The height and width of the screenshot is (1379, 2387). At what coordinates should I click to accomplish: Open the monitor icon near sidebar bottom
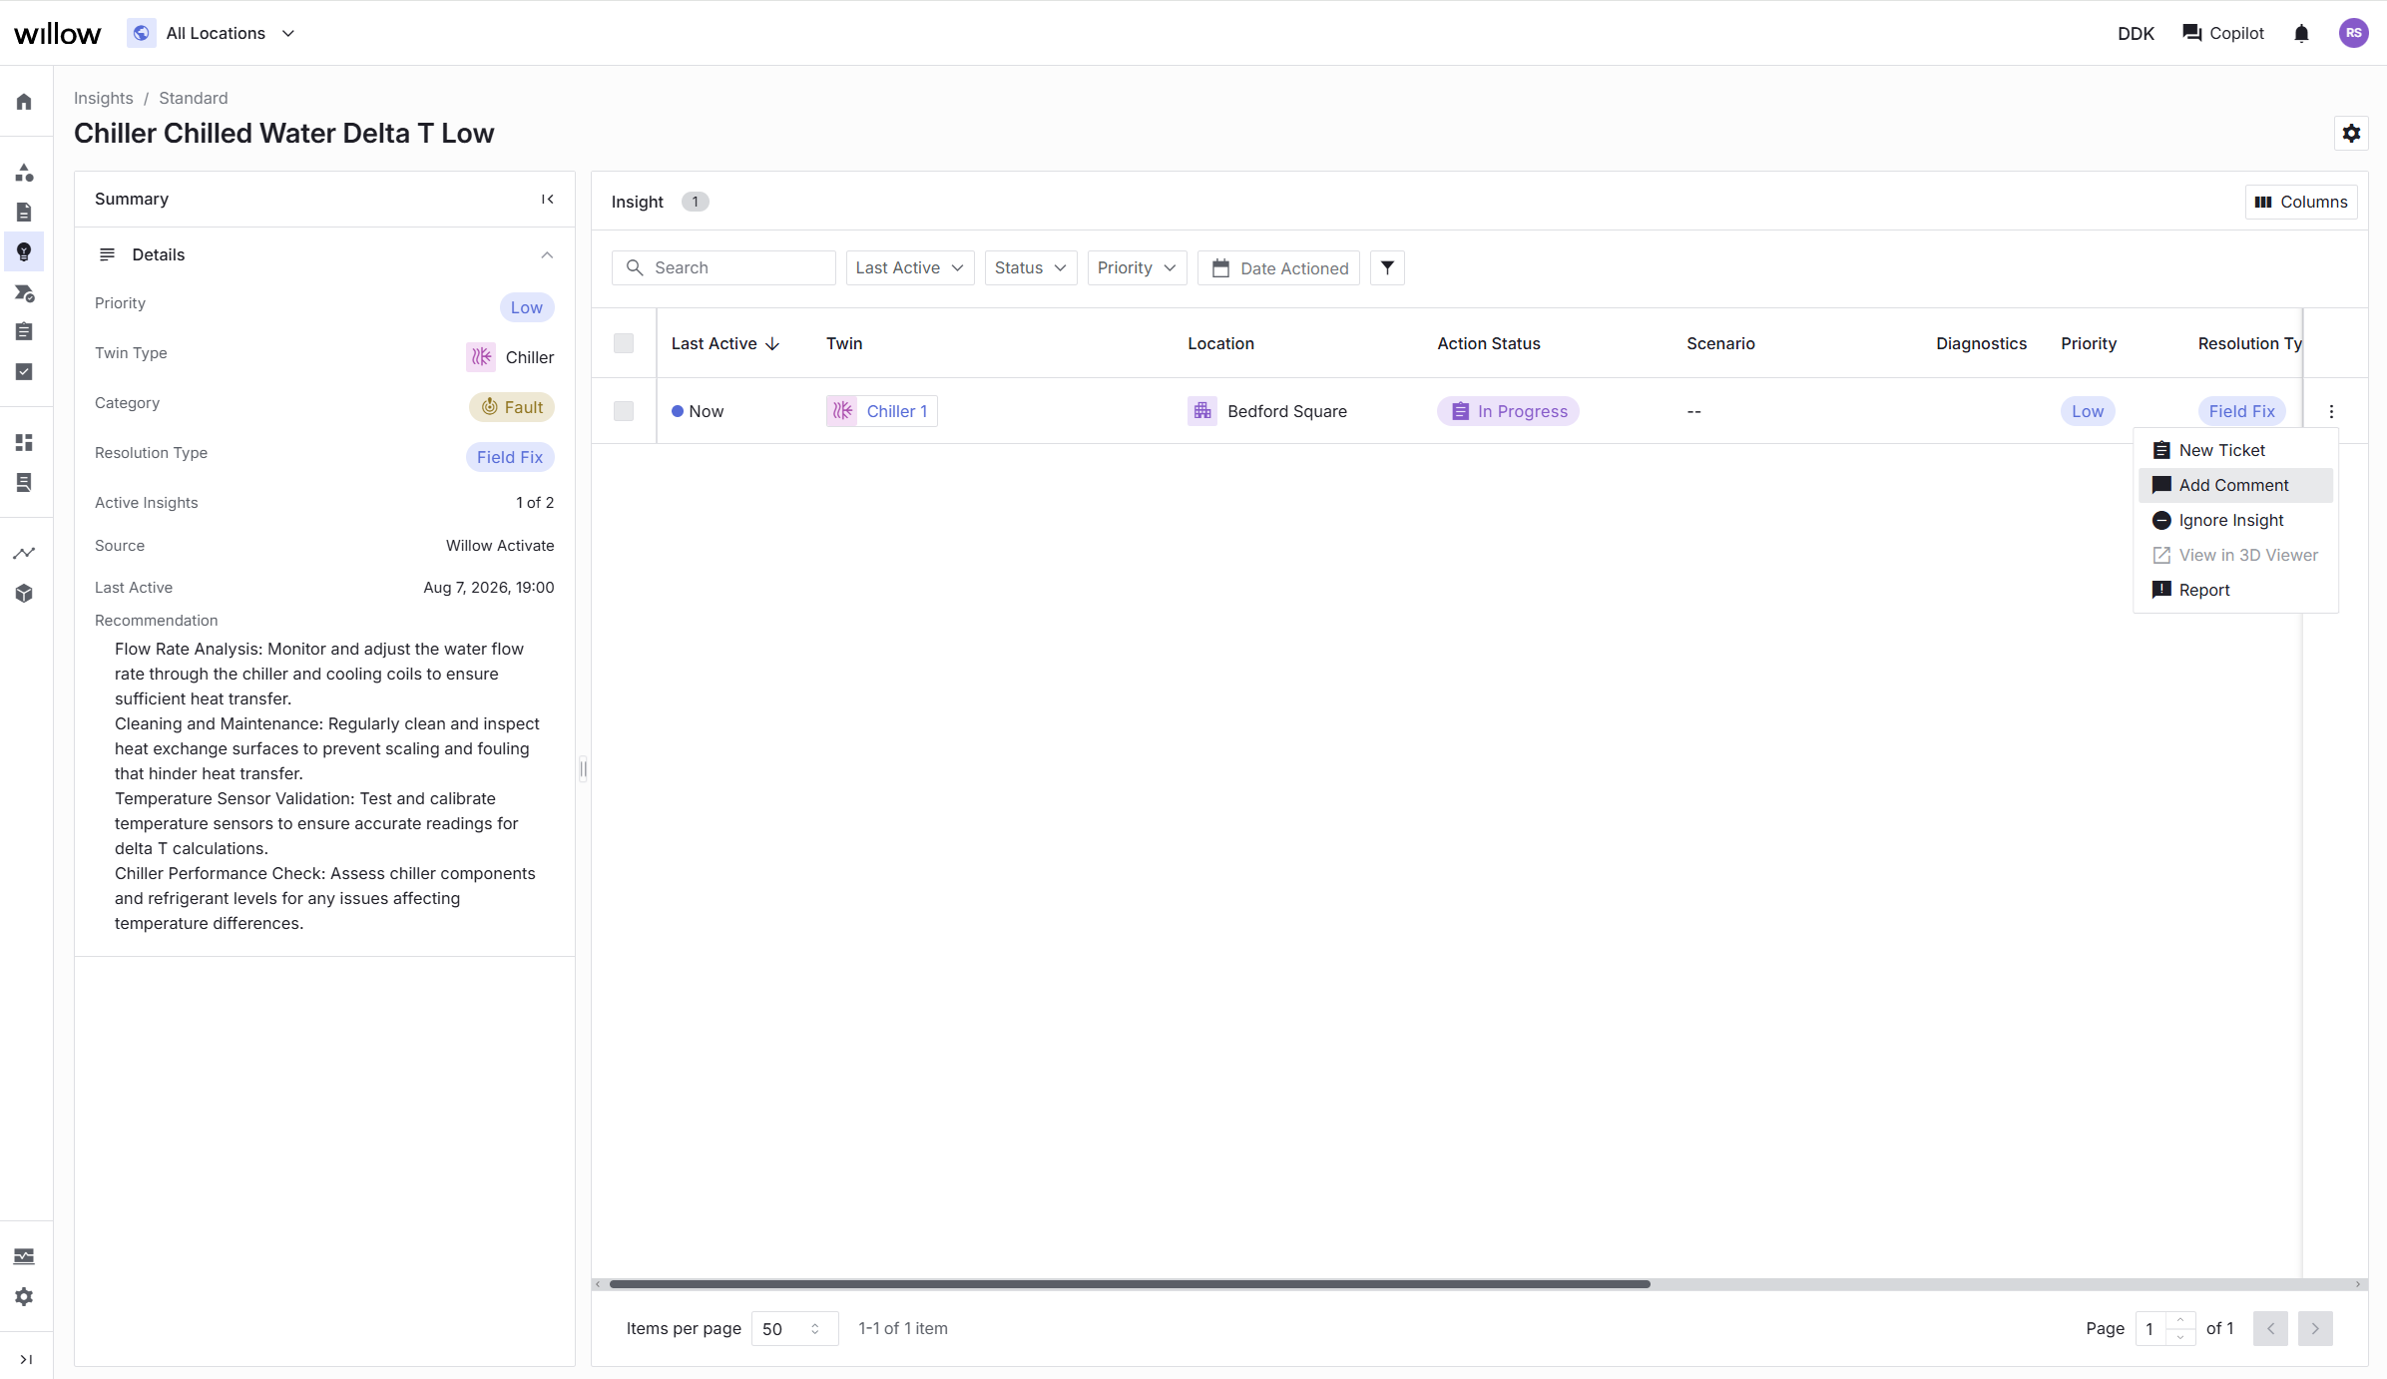point(24,1256)
